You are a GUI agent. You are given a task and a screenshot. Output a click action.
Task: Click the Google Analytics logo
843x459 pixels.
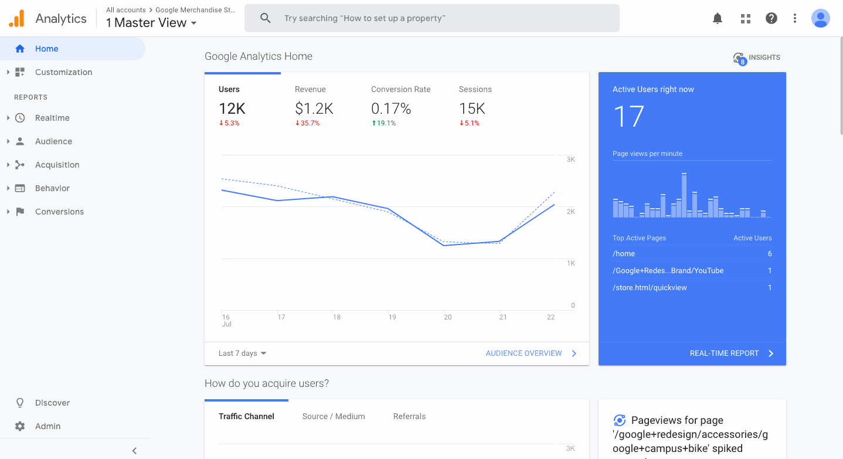pos(17,19)
